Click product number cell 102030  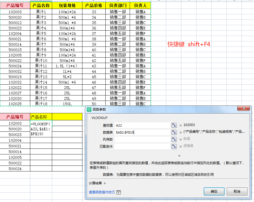coord(15,98)
